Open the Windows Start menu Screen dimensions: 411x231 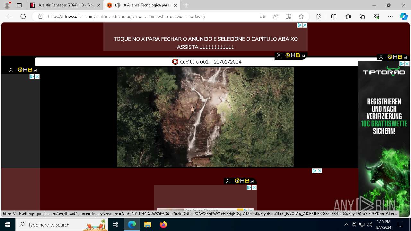pyautogui.click(x=8, y=225)
